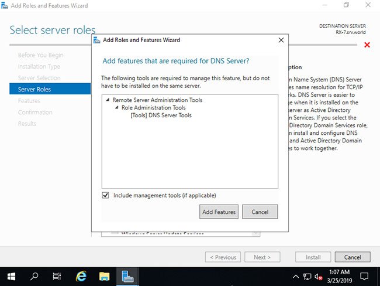Screen dimensions: 380x286
Task: Open the muted volume tray icon
Action: [x=319, y=277]
